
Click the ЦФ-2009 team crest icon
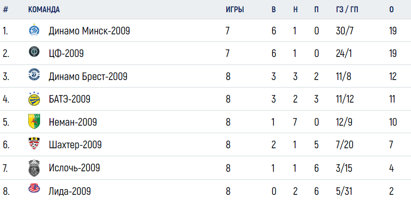(x=34, y=51)
